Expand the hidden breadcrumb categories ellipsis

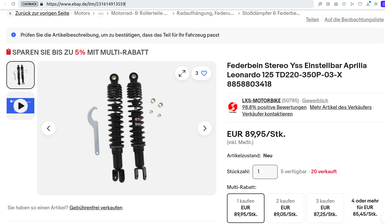(x=101, y=13)
